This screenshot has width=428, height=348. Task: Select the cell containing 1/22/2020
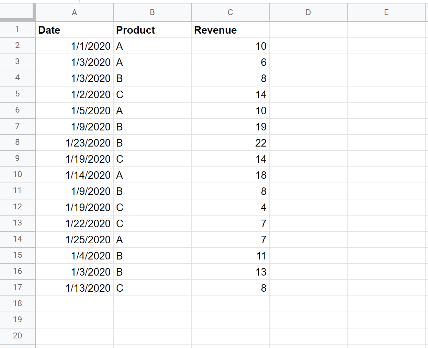[74, 223]
